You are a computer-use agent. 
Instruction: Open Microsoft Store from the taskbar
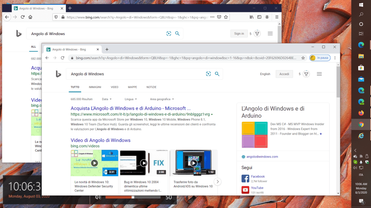(x=361, y=68)
